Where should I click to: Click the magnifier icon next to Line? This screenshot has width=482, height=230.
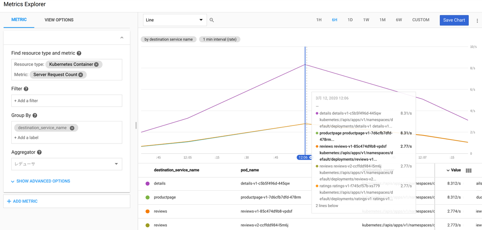[212, 20]
